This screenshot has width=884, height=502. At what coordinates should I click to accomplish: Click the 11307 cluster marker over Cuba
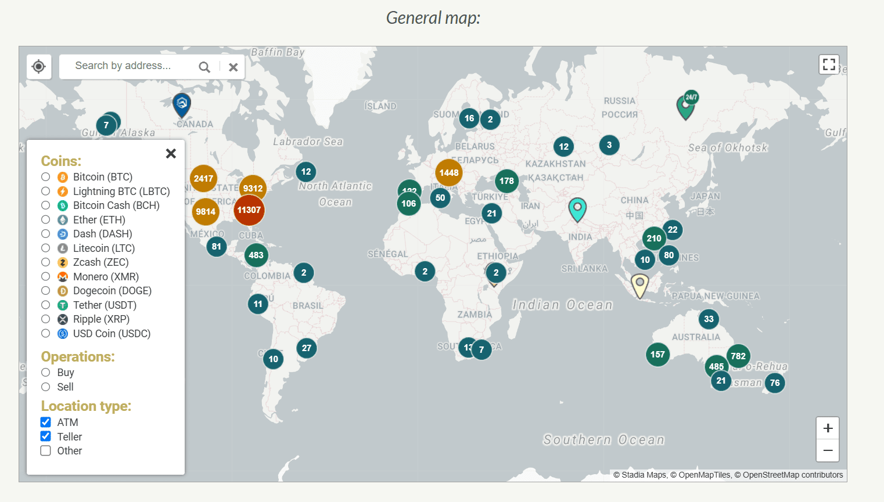point(249,210)
